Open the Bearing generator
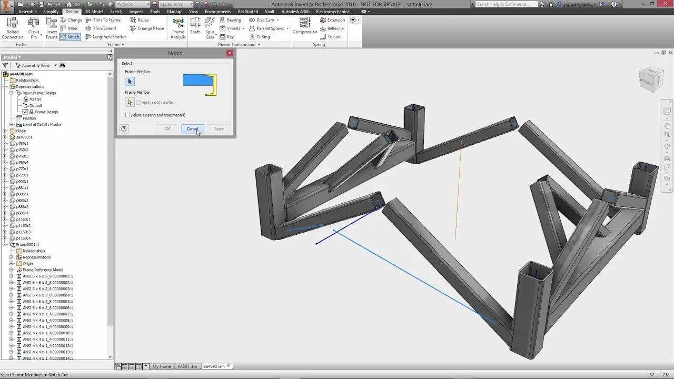 (230, 20)
